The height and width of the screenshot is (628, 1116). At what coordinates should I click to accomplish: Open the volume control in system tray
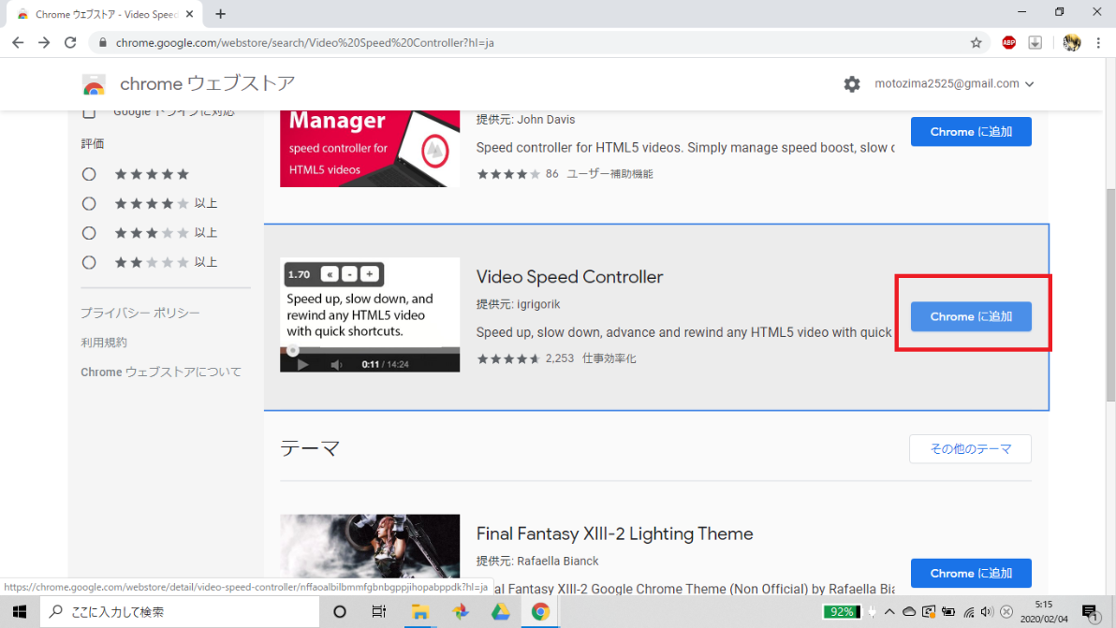(x=987, y=612)
